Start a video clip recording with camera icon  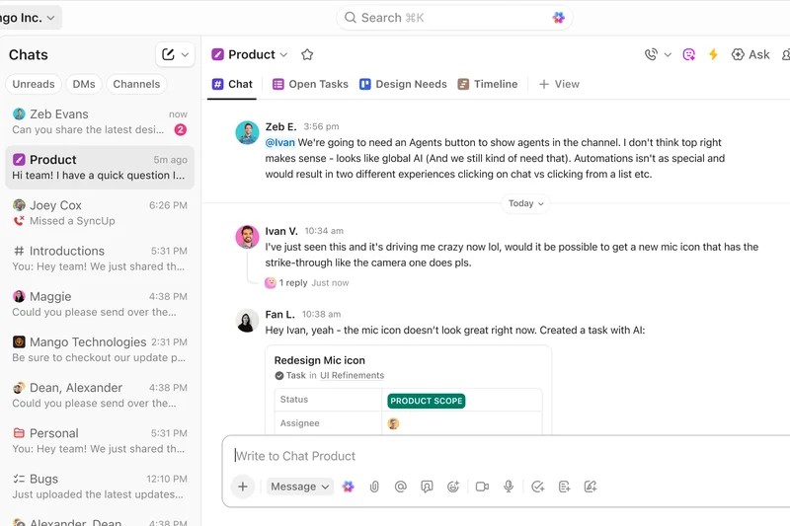click(x=482, y=487)
